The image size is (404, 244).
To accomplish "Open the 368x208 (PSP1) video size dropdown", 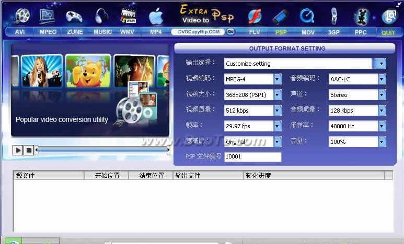I will 277,94.
